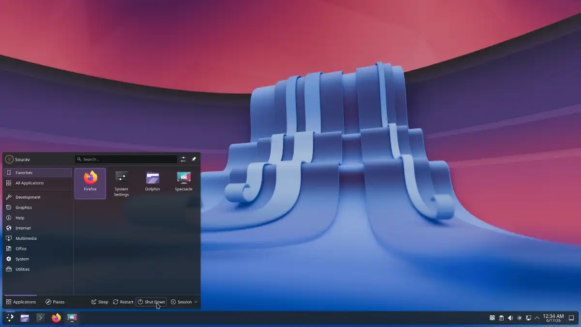Open Firefox from the taskbar
581x327 pixels.
click(56, 318)
